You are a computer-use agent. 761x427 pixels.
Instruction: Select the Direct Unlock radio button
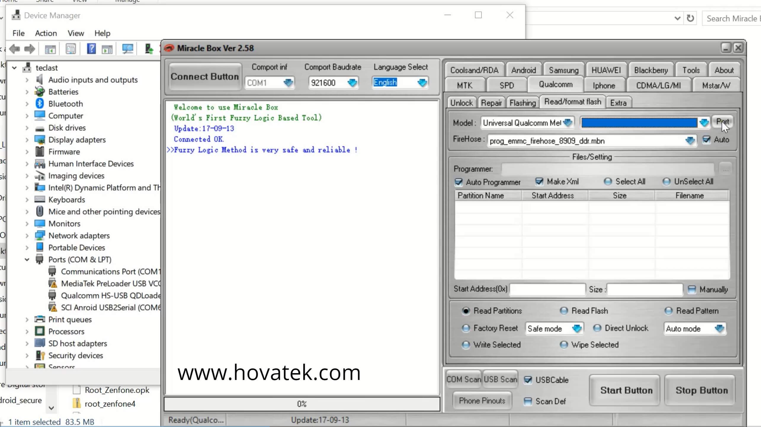(x=597, y=328)
